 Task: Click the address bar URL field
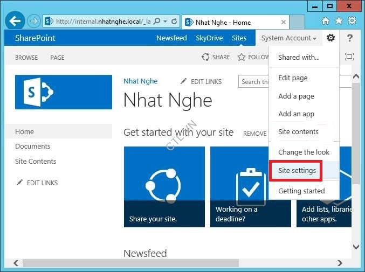coord(102,22)
